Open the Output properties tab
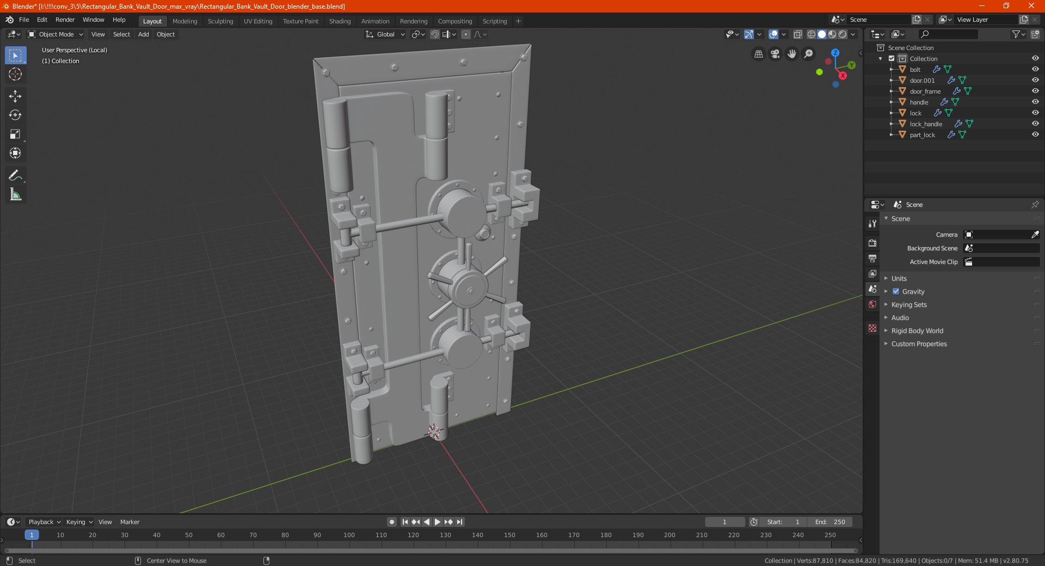Viewport: 1045px width, 566px height. (x=872, y=258)
